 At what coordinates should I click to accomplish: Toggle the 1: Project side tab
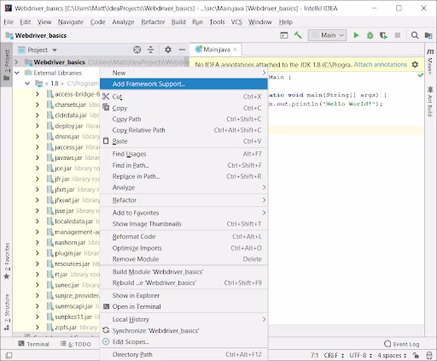(7, 65)
